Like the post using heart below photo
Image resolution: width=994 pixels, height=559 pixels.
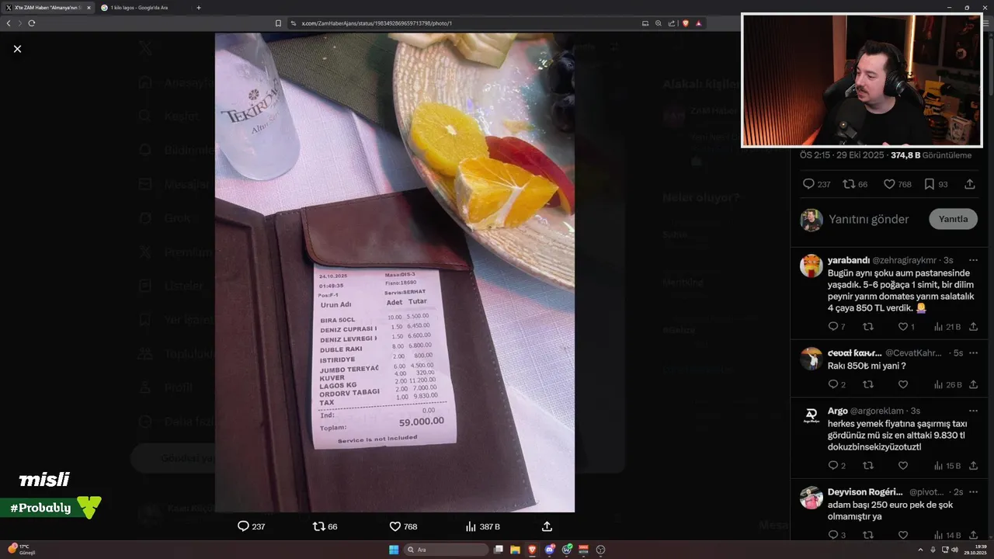(394, 526)
